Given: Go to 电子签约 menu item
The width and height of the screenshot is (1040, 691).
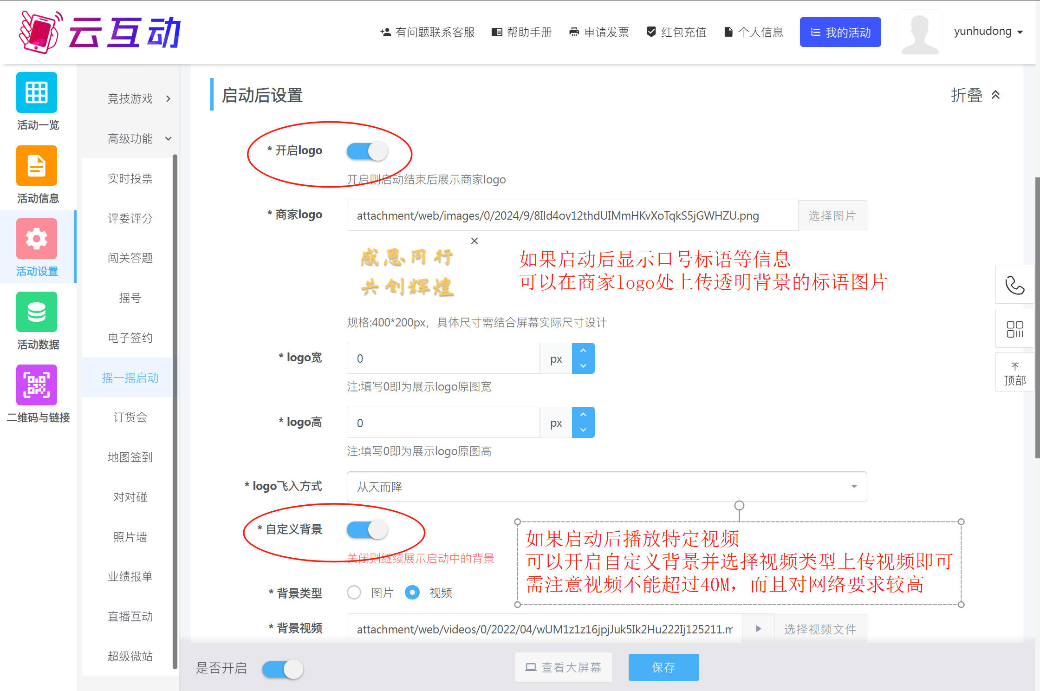Looking at the screenshot, I should 130,338.
